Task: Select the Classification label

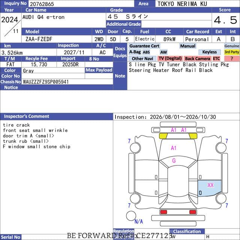Action: point(187,231)
